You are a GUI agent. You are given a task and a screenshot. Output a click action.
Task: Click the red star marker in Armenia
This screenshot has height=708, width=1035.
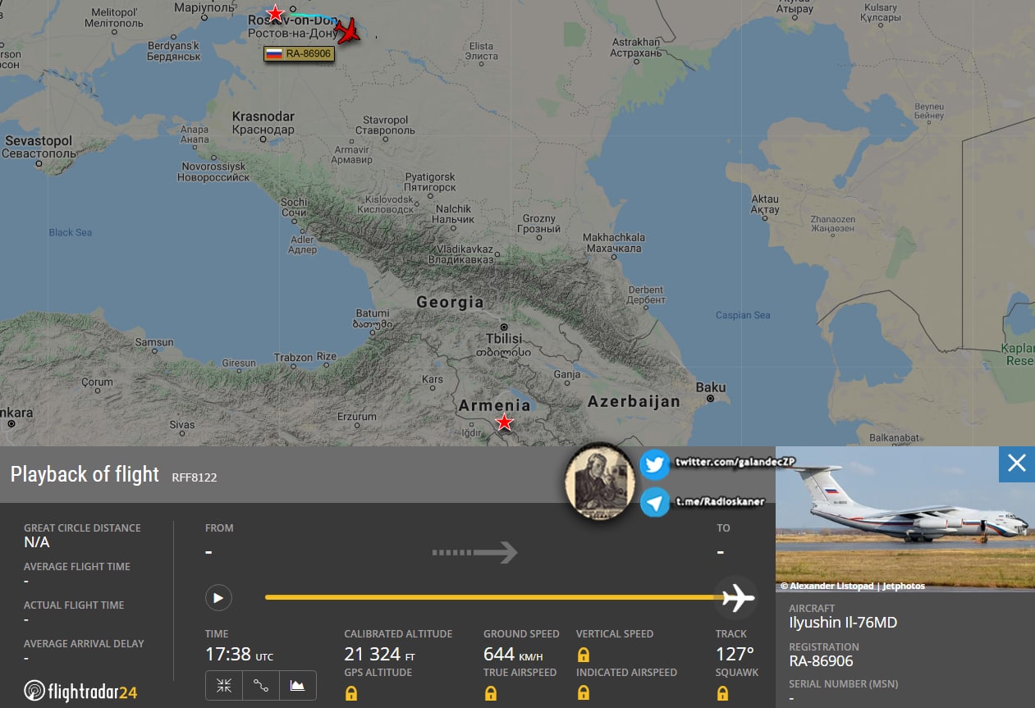(x=504, y=423)
